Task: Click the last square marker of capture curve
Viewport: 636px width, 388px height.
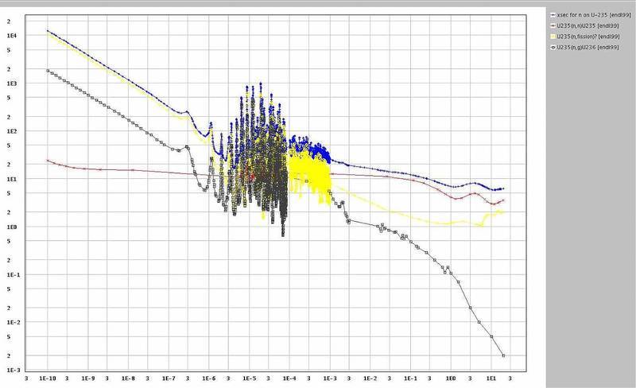Action: pos(503,355)
